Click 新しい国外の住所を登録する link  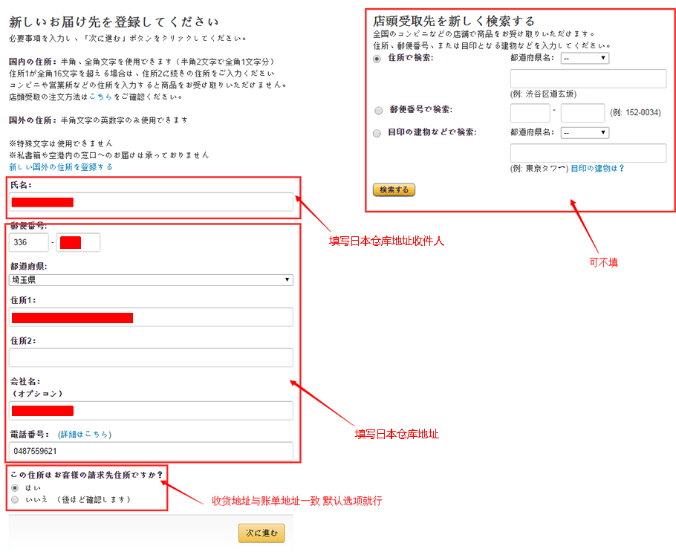point(61,167)
